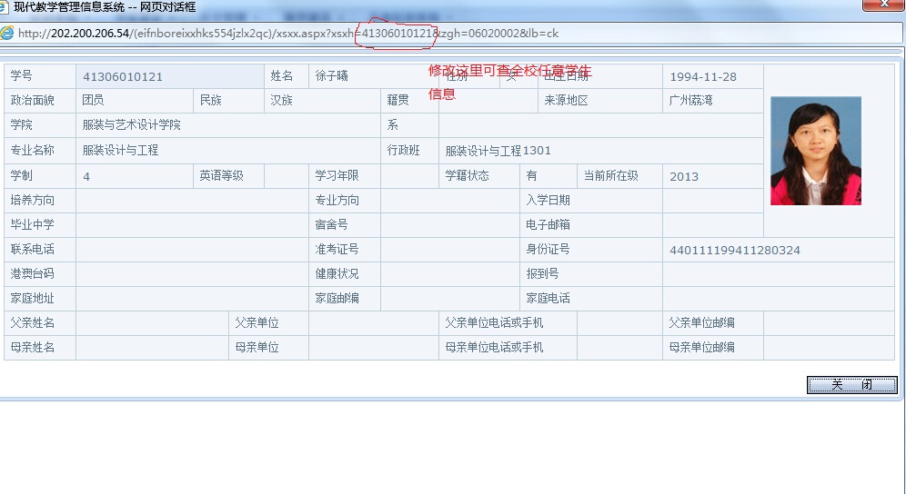Click the 服装与艺术设计学院 college value
906x494 pixels.
click(x=131, y=125)
